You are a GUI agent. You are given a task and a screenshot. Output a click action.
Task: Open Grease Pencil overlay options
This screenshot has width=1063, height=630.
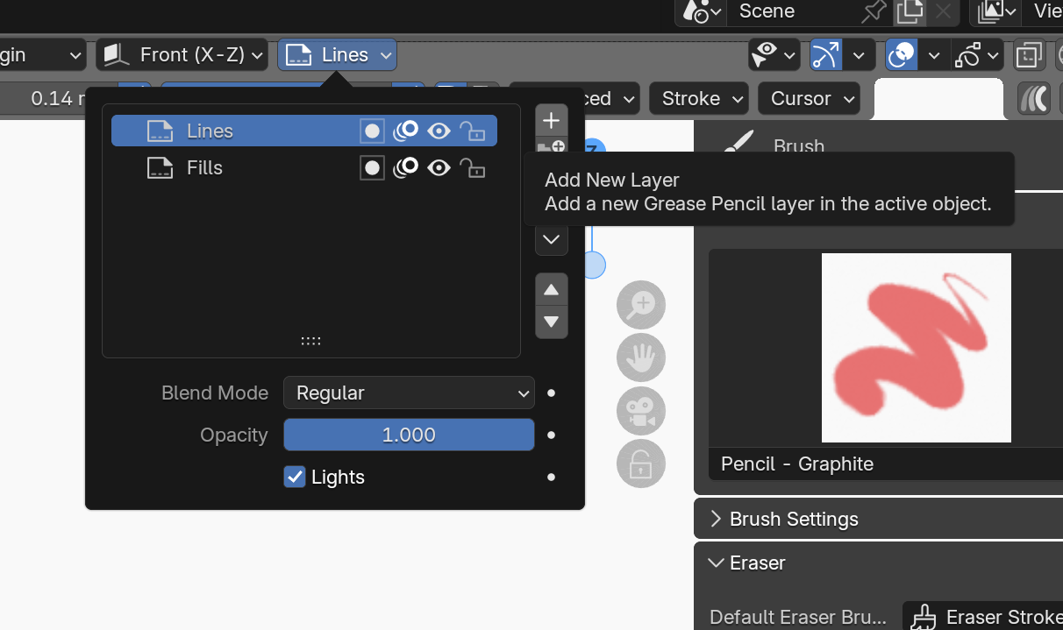pyautogui.click(x=978, y=55)
